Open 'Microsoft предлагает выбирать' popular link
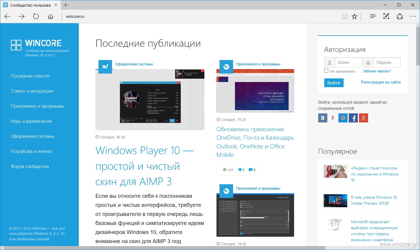The height and width of the screenshot is (250, 420). pyautogui.click(x=374, y=231)
